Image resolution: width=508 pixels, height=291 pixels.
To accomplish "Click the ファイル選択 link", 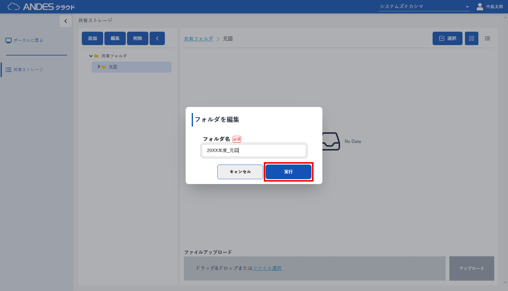I will [267, 268].
